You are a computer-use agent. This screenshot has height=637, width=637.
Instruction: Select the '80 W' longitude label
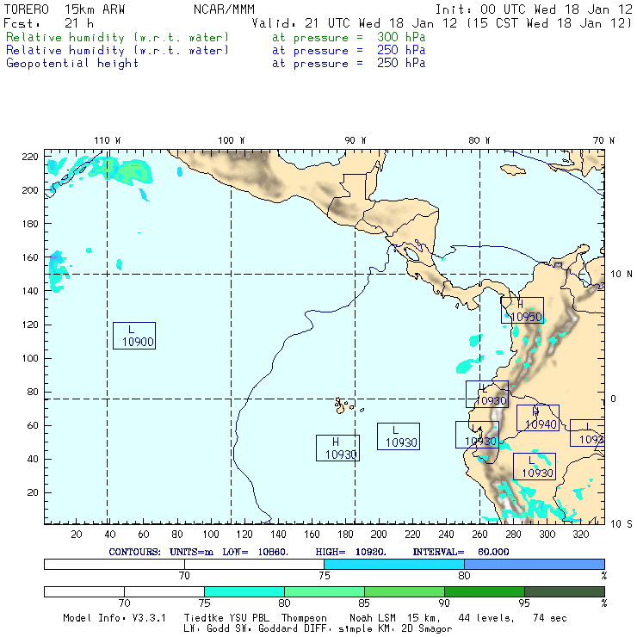tap(479, 140)
